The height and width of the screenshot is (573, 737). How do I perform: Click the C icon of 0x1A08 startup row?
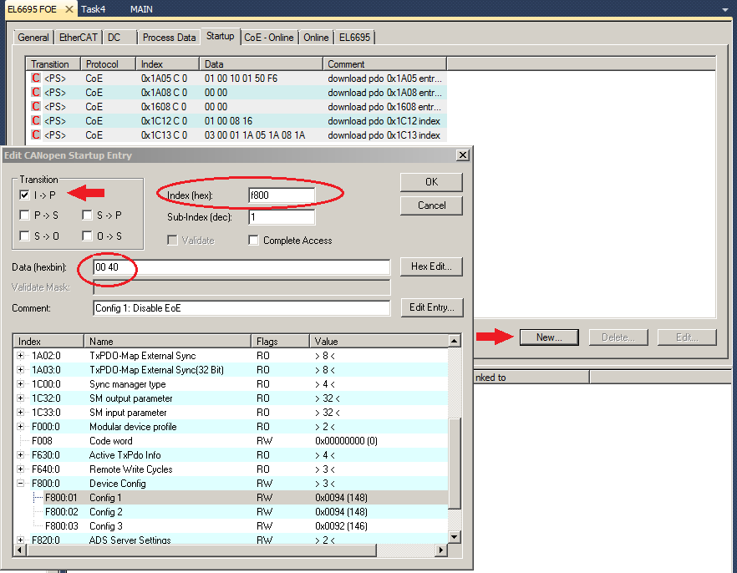(x=36, y=92)
